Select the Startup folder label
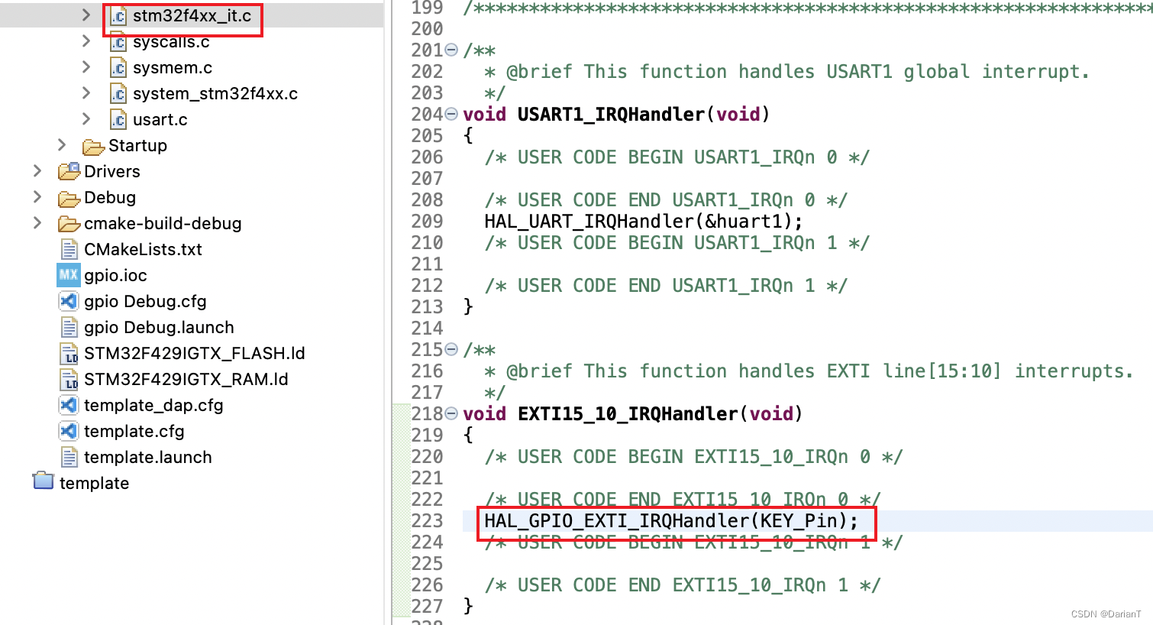This screenshot has width=1153, height=625. point(137,146)
